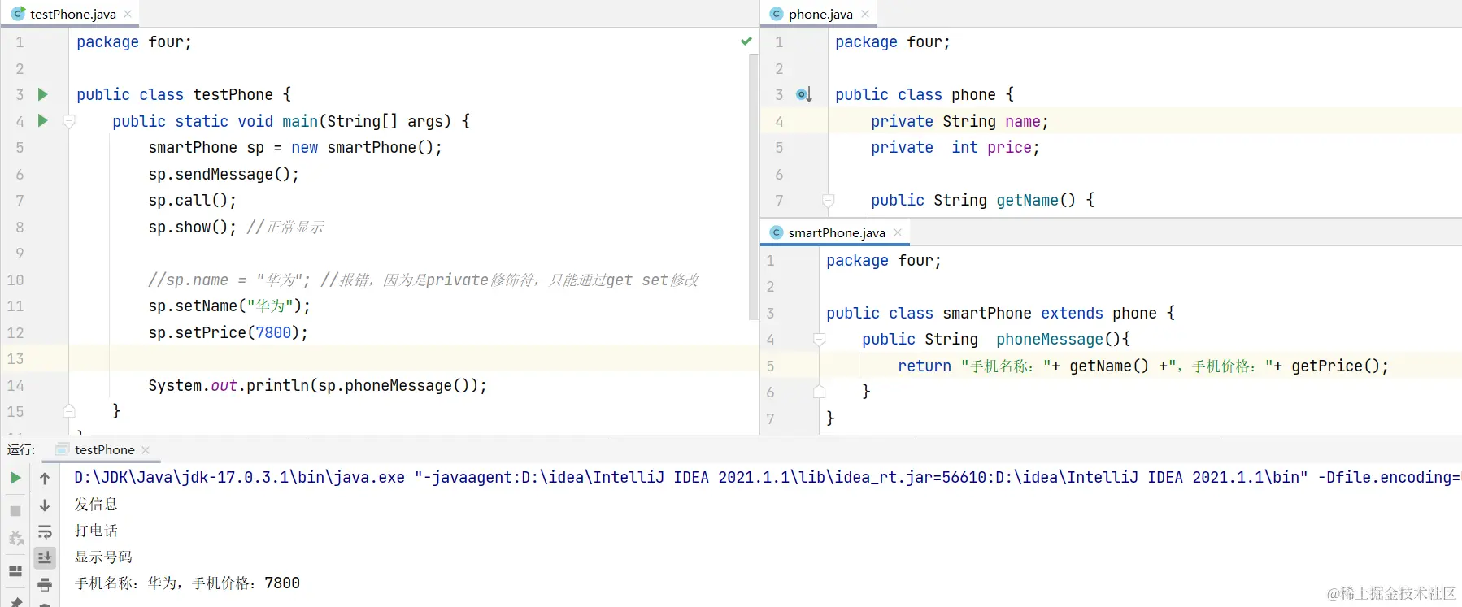This screenshot has height=607, width=1462.
Task: Click the java.exe command line in console
Action: [x=768, y=477]
